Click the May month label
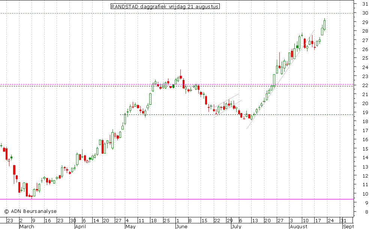 (130, 226)
